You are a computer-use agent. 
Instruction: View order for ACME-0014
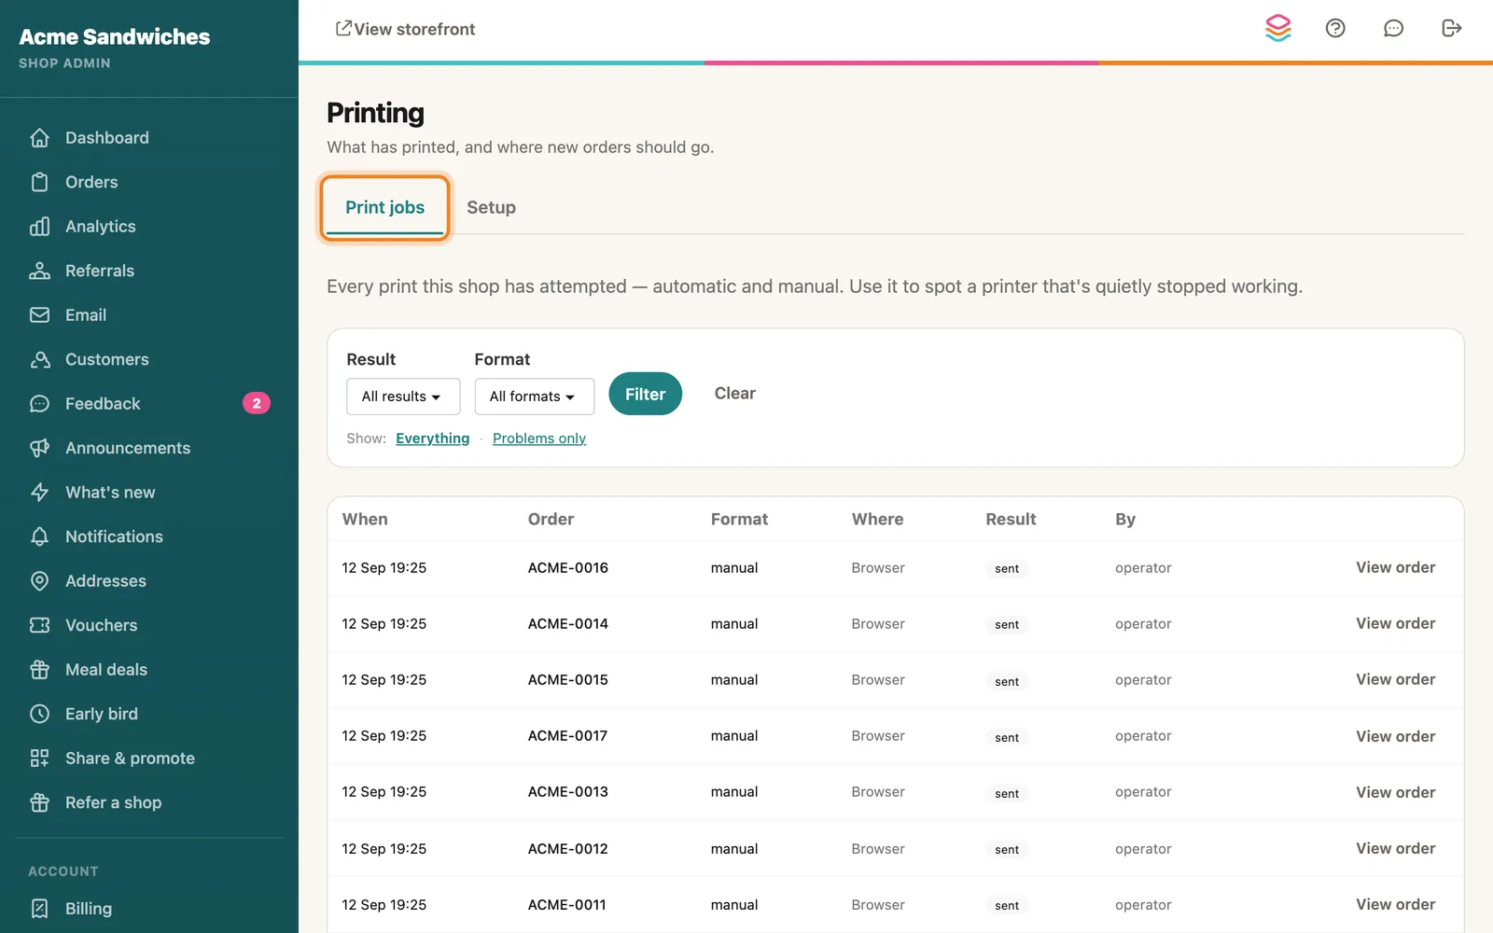(1395, 623)
